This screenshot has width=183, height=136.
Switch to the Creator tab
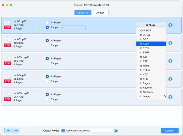click(x=100, y=13)
